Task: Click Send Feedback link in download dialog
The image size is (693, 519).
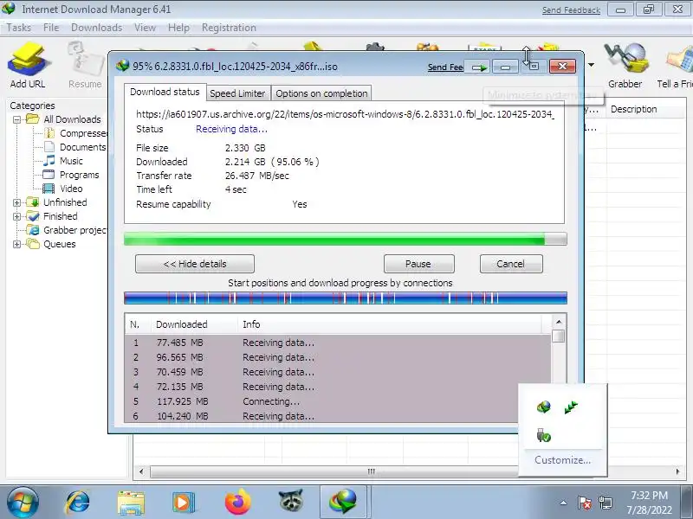Action: [445, 67]
